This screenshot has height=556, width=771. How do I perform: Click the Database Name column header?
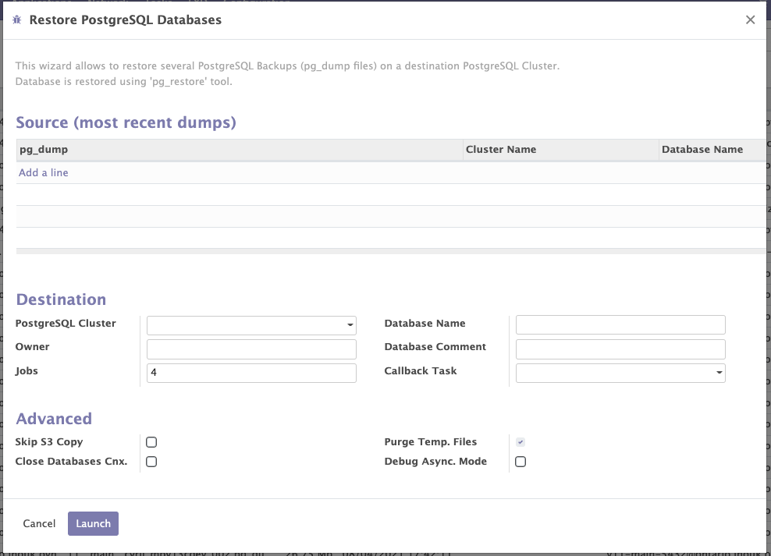pyautogui.click(x=702, y=149)
